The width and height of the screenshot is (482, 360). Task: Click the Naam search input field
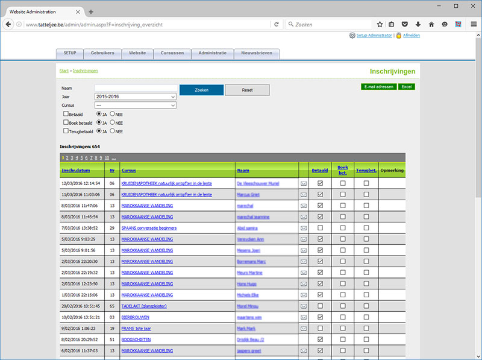click(136, 88)
